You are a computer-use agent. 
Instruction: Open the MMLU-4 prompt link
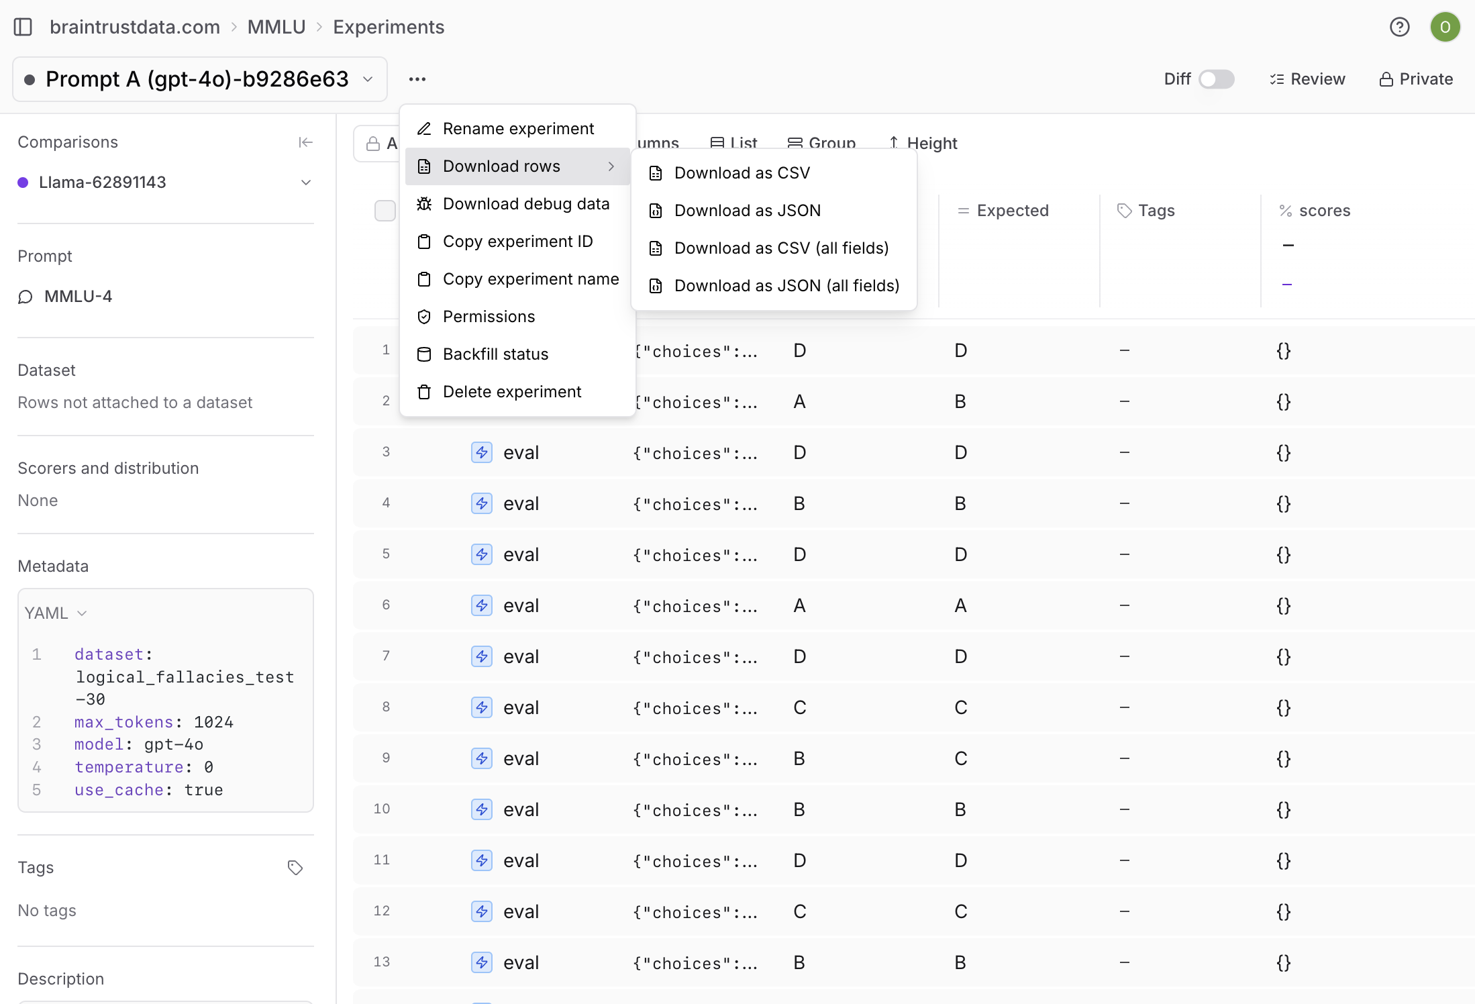point(78,297)
